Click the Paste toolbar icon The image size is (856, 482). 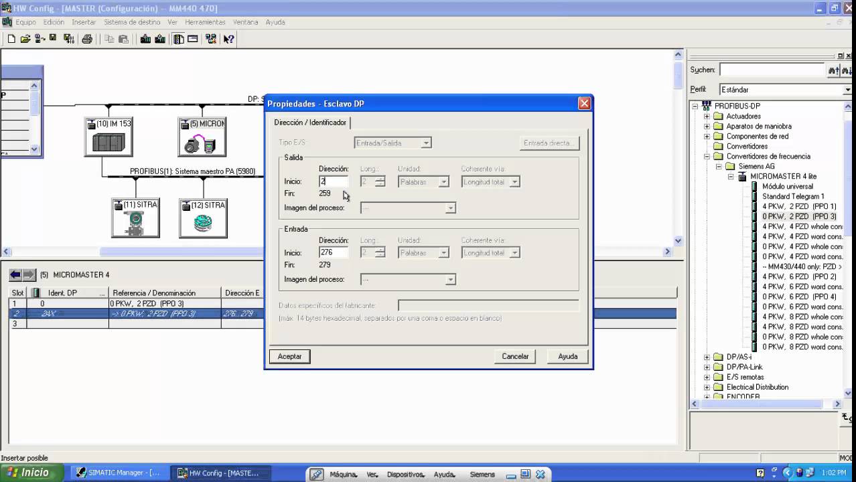click(123, 39)
